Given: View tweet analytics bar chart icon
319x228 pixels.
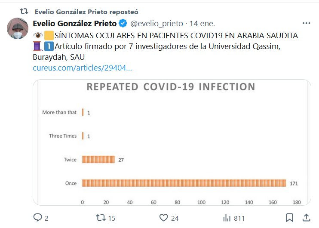Looking at the screenshot, I should (x=227, y=218).
